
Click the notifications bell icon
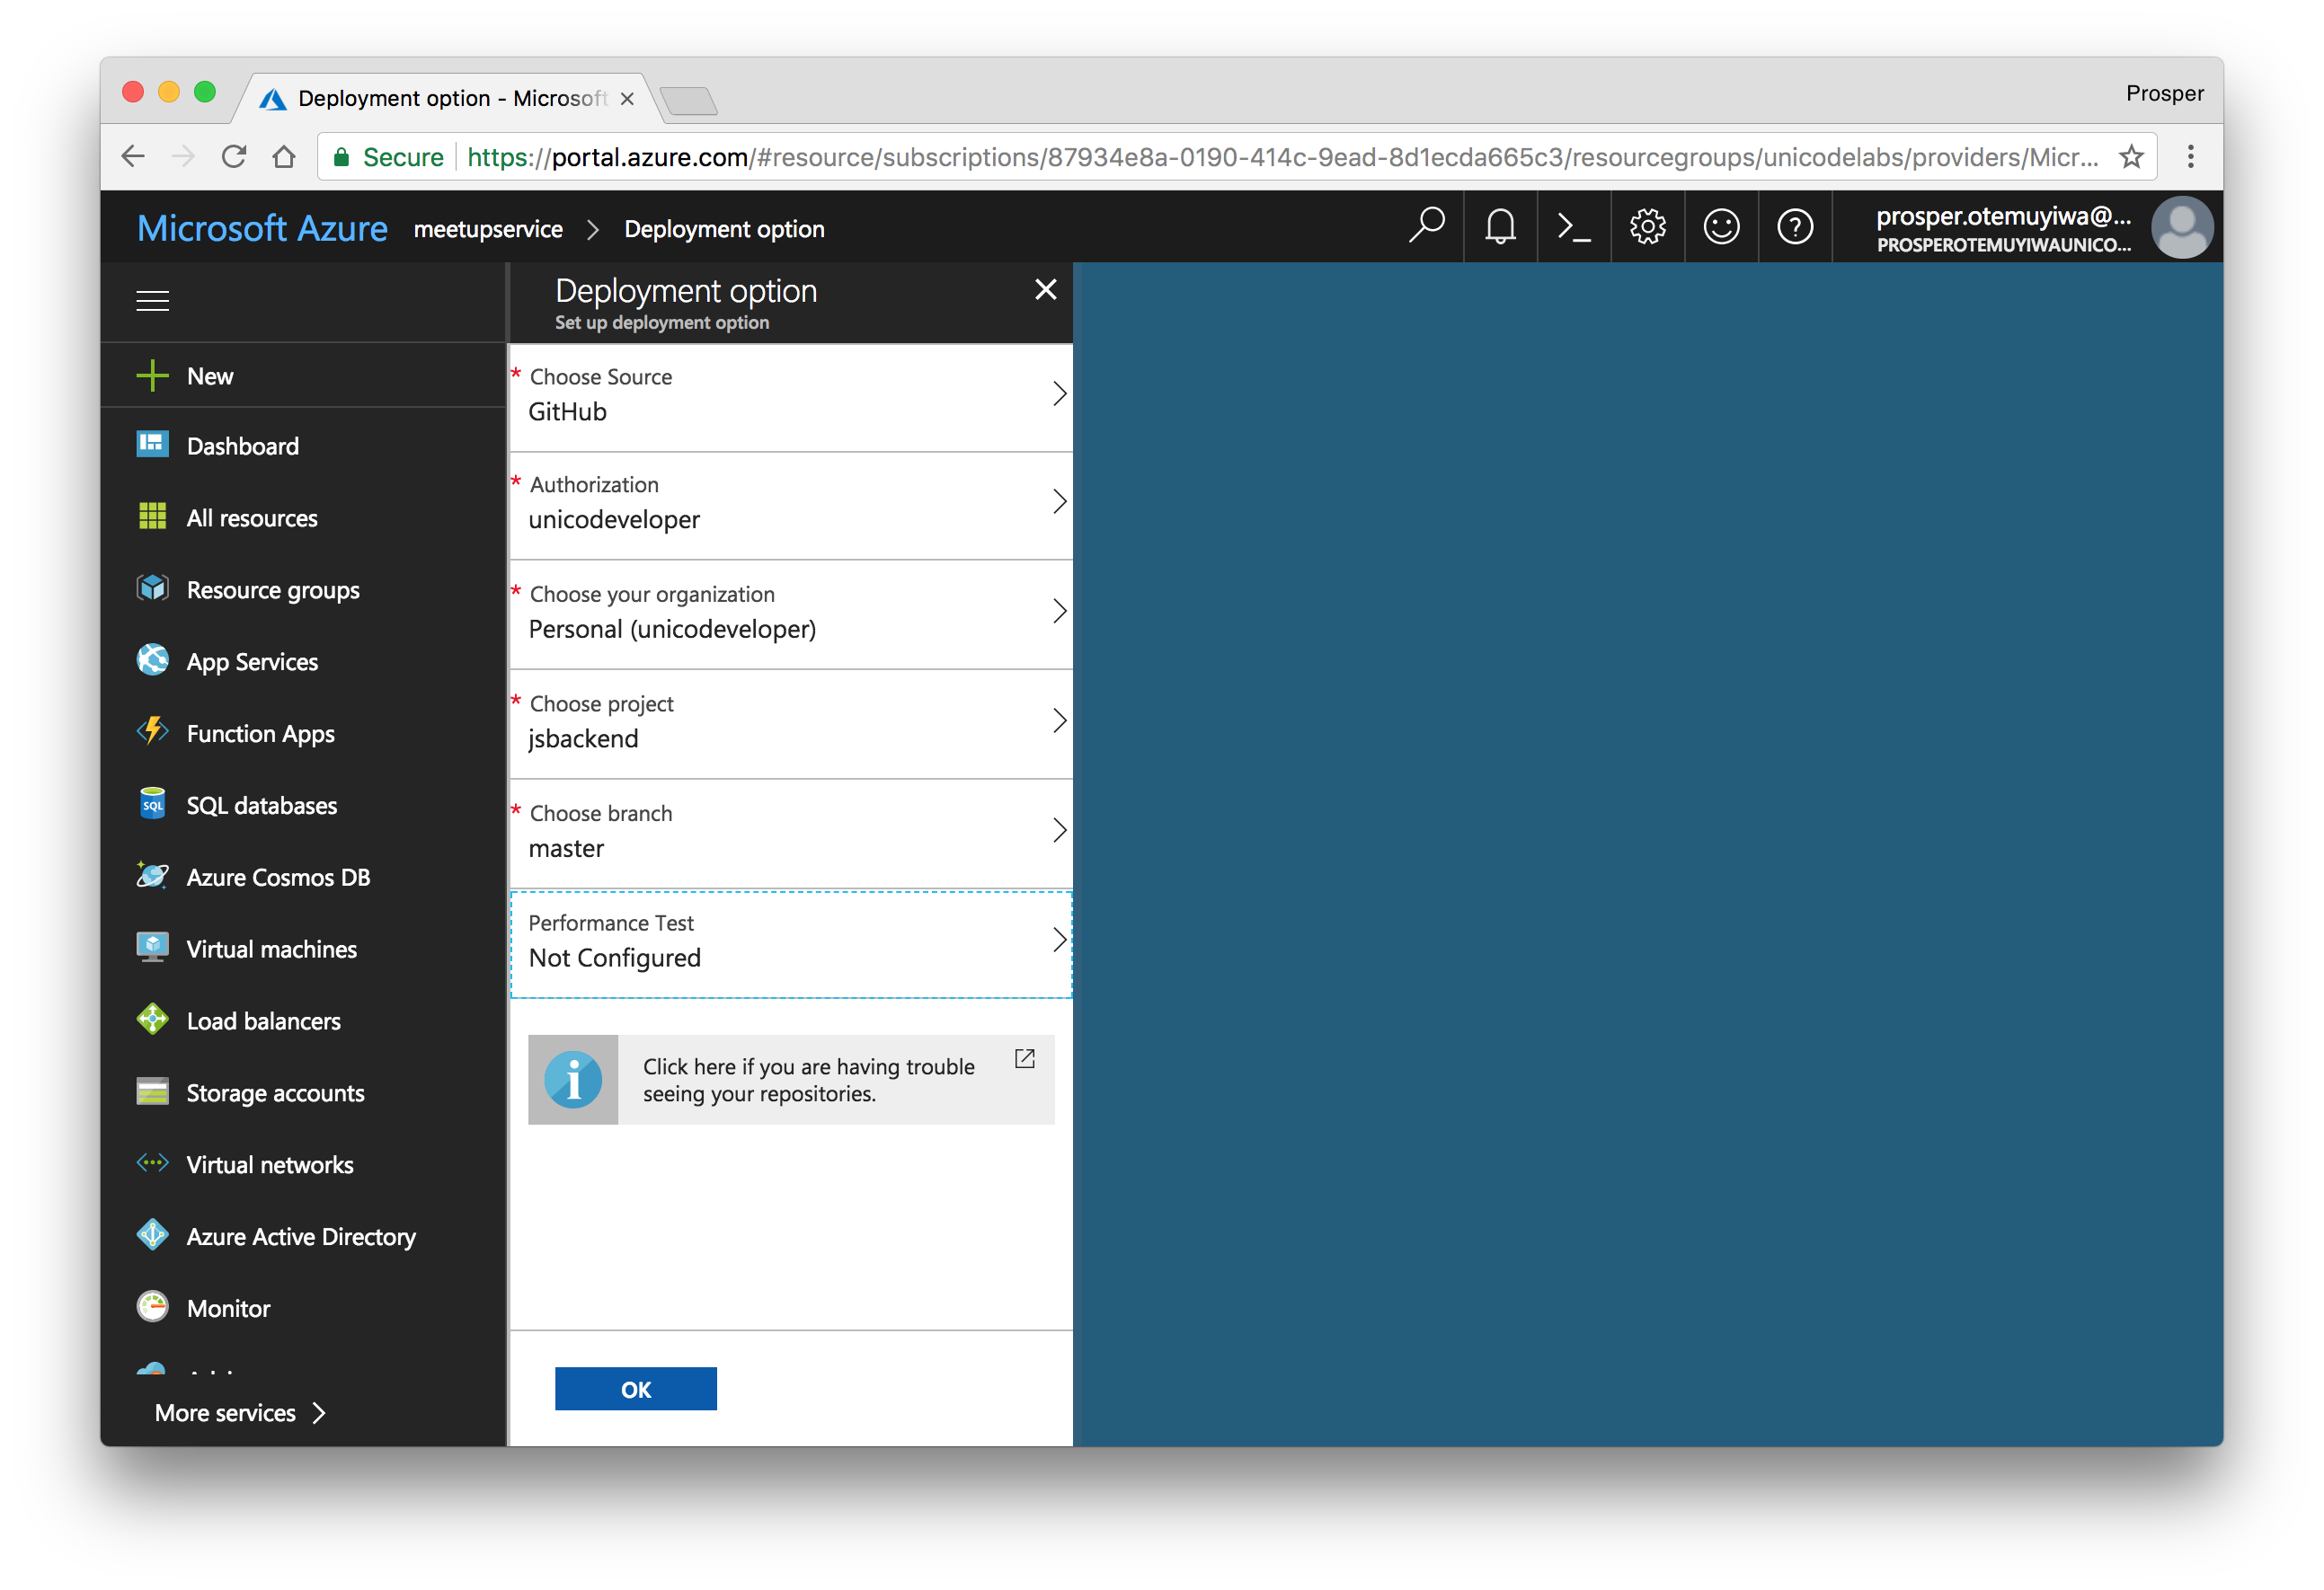pos(1499,227)
